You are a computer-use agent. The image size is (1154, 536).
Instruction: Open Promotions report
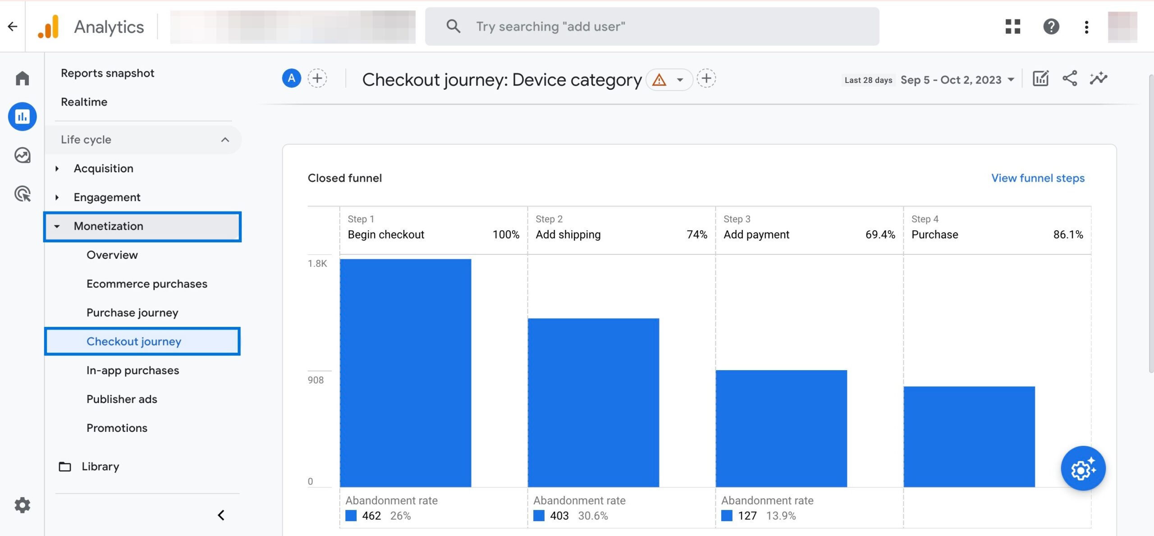point(117,428)
